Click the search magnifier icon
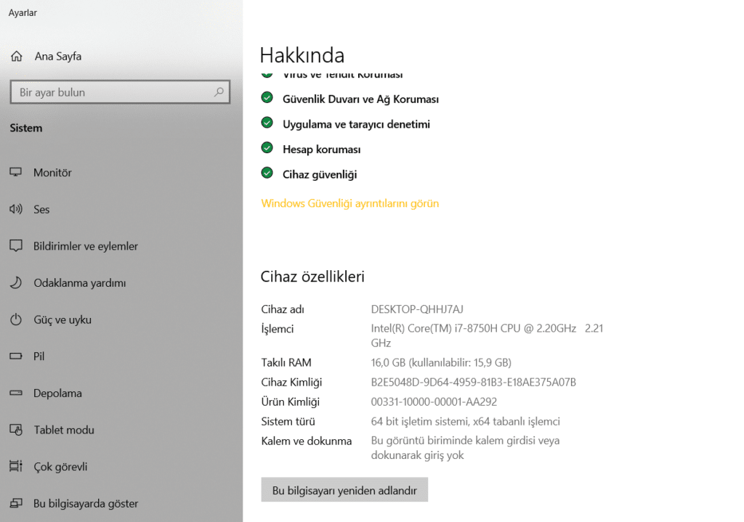Image resolution: width=744 pixels, height=522 pixels. click(x=218, y=92)
